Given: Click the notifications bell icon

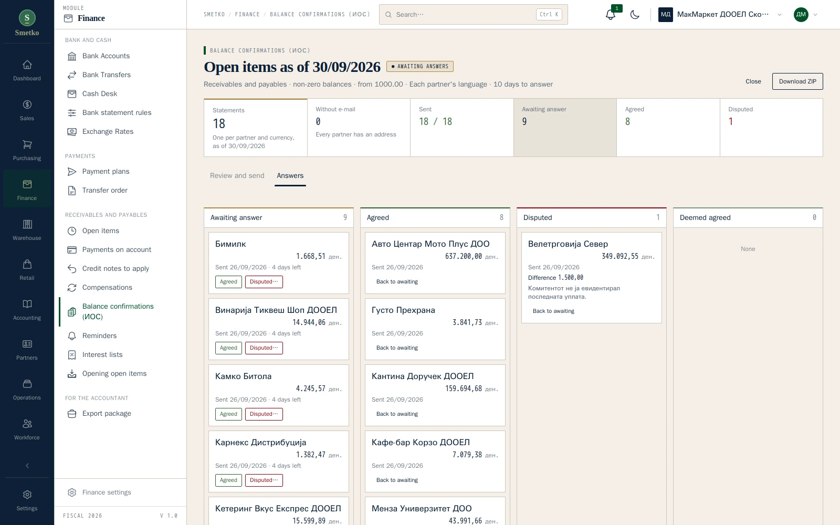Looking at the screenshot, I should point(610,15).
